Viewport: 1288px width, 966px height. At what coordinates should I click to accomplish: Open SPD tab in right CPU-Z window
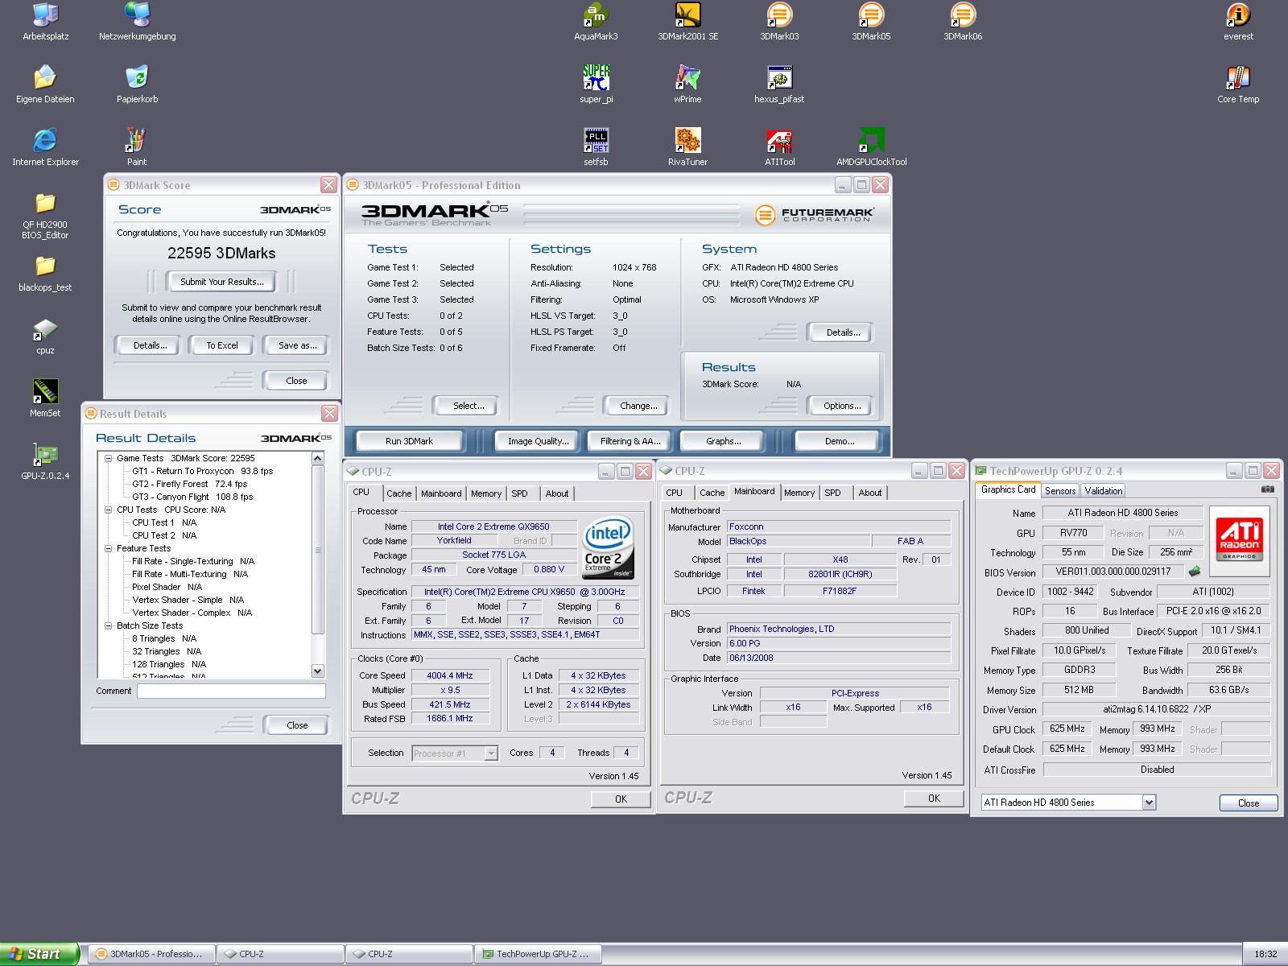click(832, 493)
